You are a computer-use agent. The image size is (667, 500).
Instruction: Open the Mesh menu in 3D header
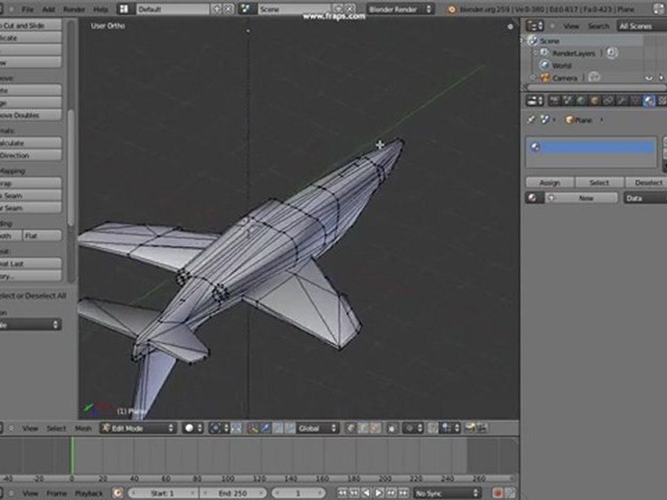tap(83, 428)
